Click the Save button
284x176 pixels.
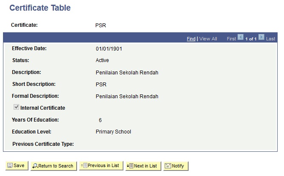[x=17, y=165]
